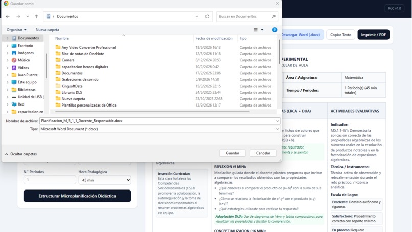Click the file list horizontal scrollbar
This screenshot has height=232, width=412.
pyautogui.click(x=152, y=112)
